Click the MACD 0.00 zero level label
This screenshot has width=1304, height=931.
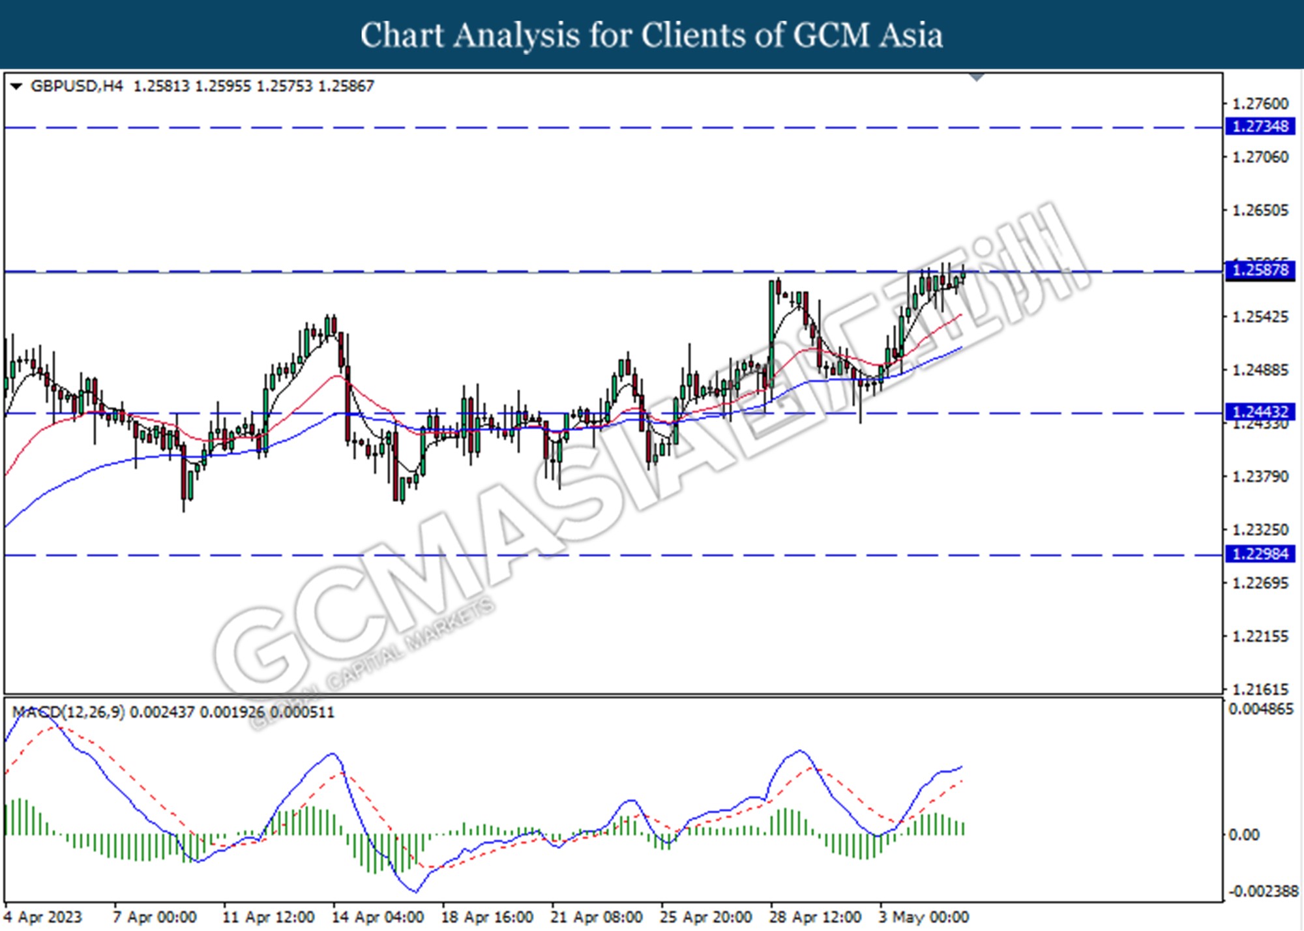tap(1244, 835)
